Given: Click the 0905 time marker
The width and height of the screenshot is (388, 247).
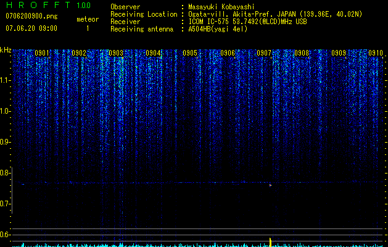Looking at the screenshot, I should tap(190, 52).
